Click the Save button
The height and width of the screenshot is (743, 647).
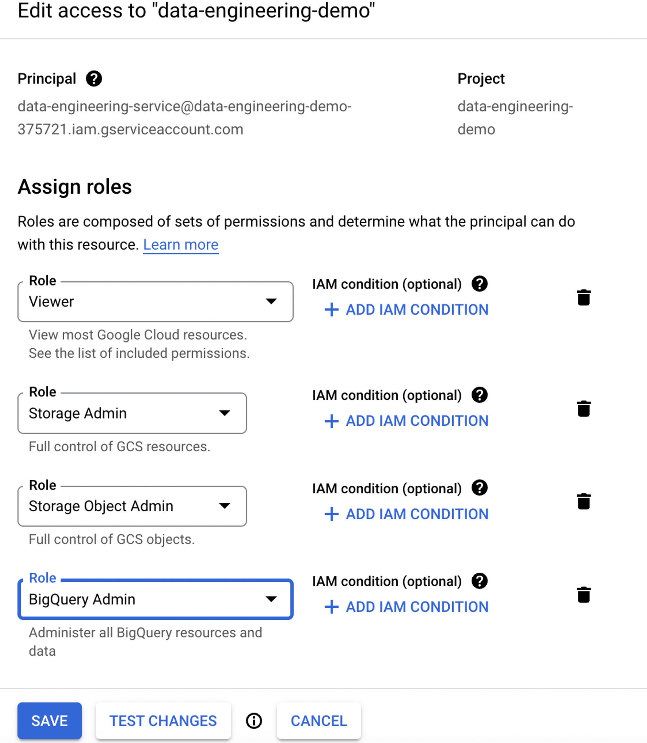[x=49, y=721]
